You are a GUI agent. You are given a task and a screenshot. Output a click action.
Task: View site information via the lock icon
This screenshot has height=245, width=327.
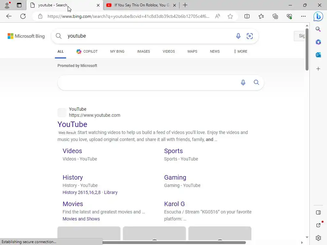point(40,16)
